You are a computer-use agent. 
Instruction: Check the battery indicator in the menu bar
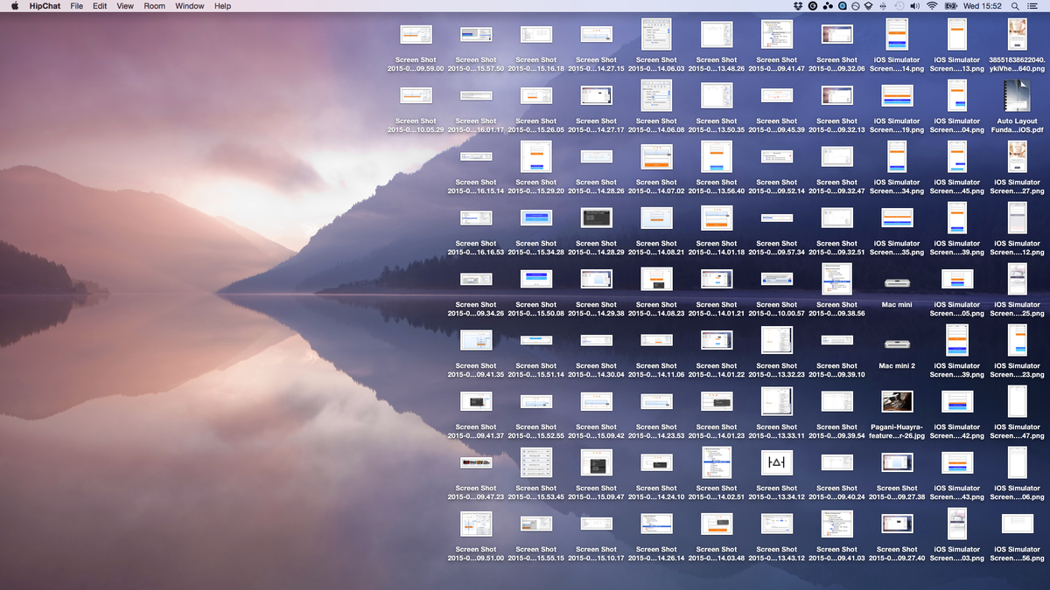pos(950,6)
